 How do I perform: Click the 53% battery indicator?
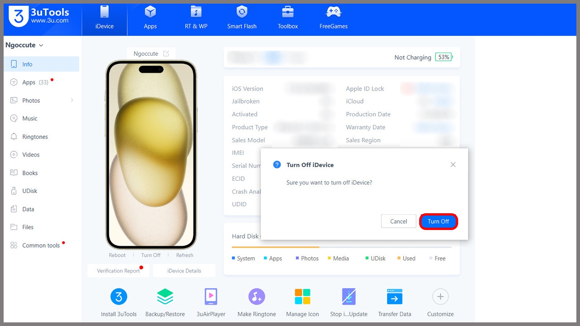click(444, 57)
